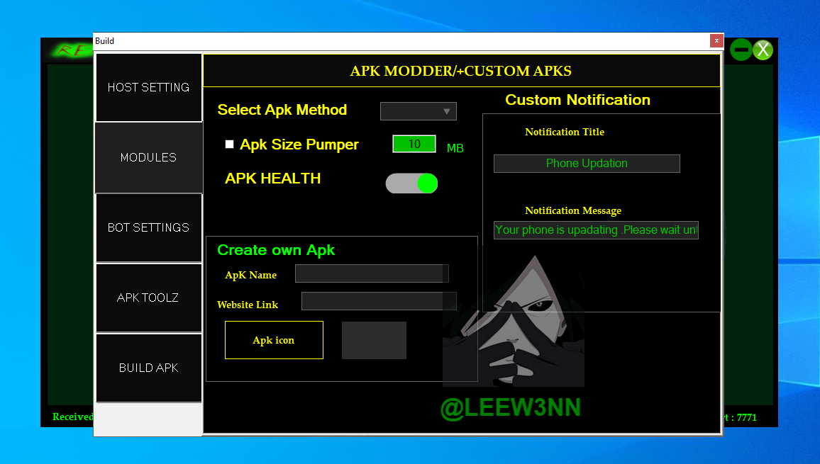Open the Select Apk Method combo box

418,111
